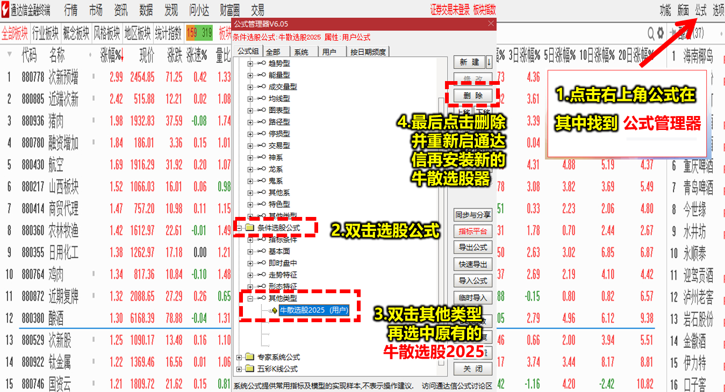This screenshot has height=392, width=725.
Task: Click the 证券交易未登录 status text
Action: click(450, 10)
